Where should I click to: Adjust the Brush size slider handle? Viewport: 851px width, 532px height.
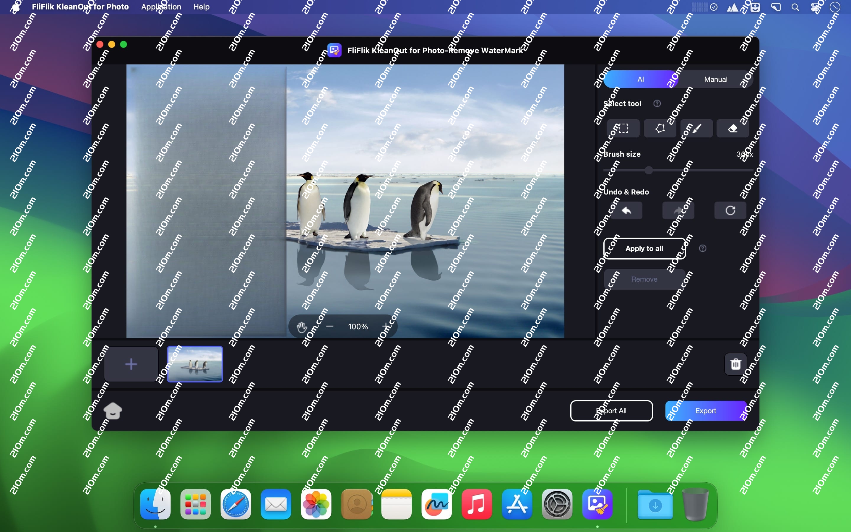[649, 171]
